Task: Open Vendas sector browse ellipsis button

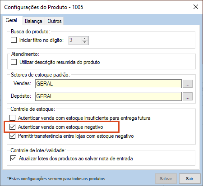Action: click(x=188, y=84)
